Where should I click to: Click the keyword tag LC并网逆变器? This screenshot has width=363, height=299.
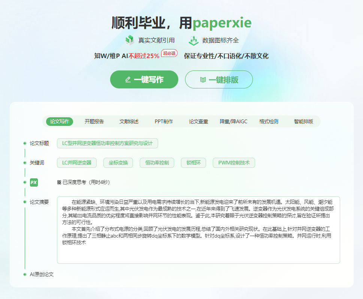click(77, 163)
